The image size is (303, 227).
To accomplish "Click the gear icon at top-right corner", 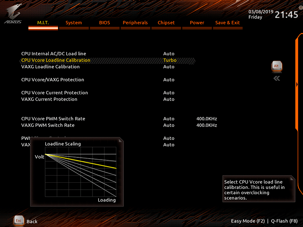I will pyautogui.click(x=301, y=8).
